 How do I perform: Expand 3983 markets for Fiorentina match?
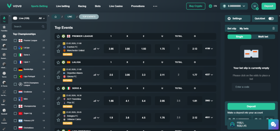tap(209, 101)
